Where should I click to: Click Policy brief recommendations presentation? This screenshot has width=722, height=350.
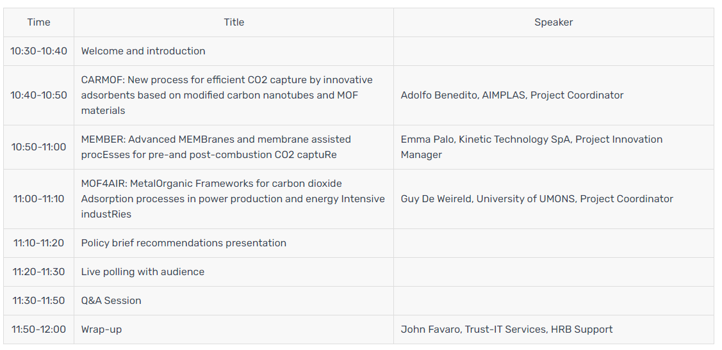184,243
